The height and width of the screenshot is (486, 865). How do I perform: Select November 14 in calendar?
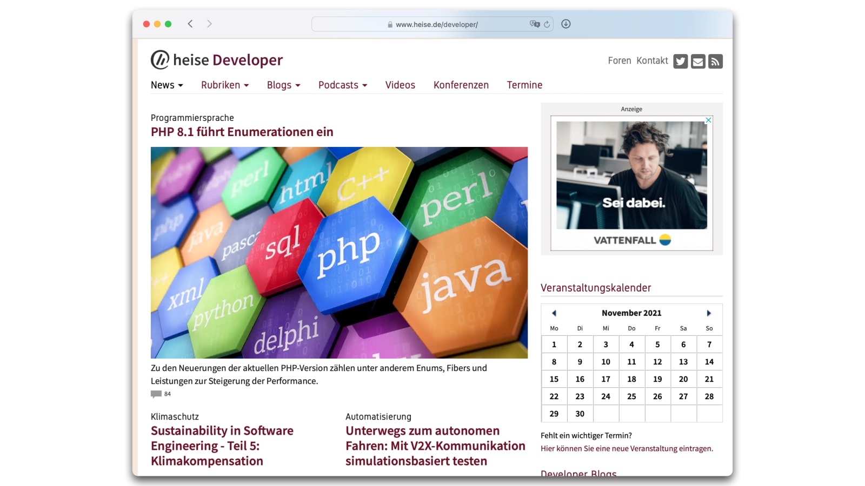coord(709,362)
